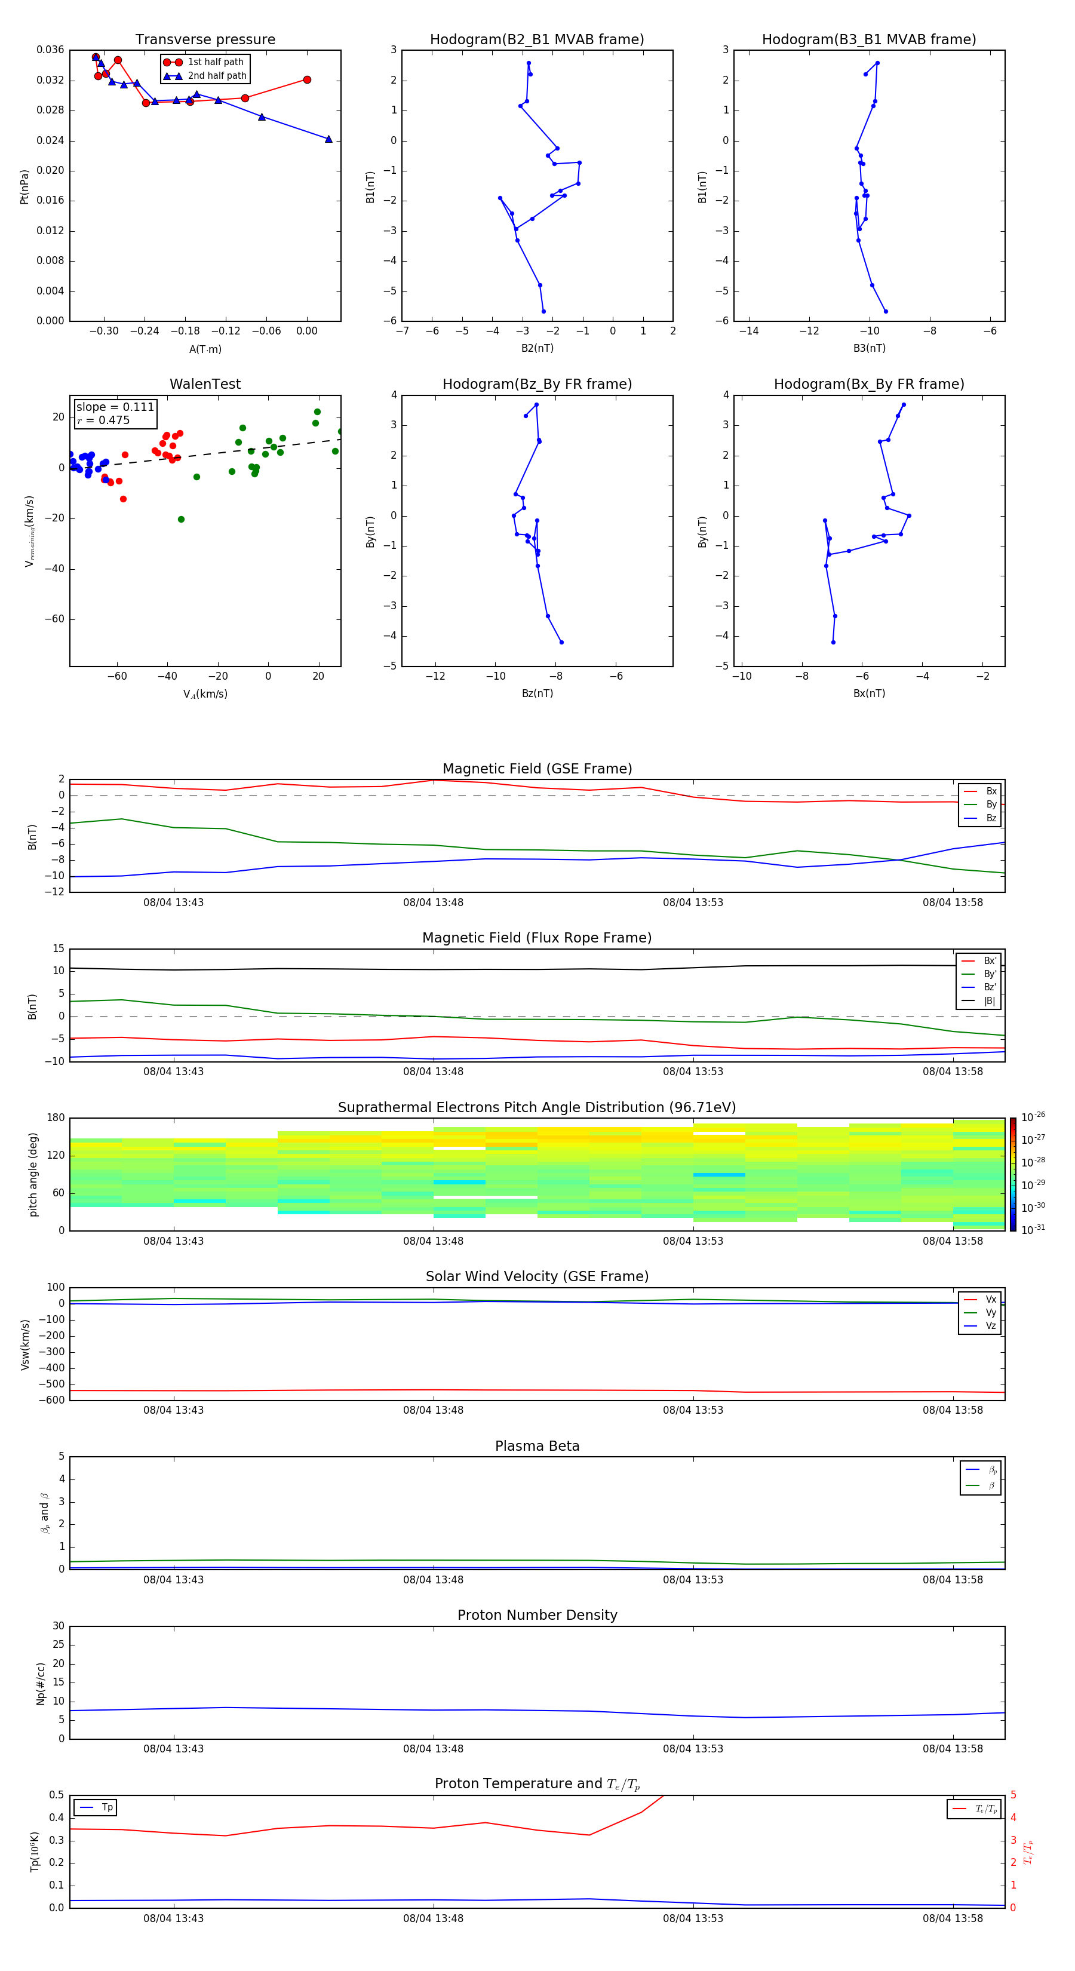Click the "Hodogram(Bz_By FR frame)" title
The width and height of the screenshot is (1075, 1971).
click(x=537, y=384)
